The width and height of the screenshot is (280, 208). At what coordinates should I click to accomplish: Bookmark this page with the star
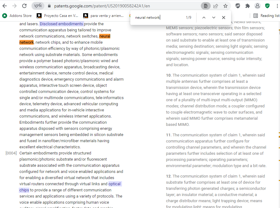[x=225, y=6]
